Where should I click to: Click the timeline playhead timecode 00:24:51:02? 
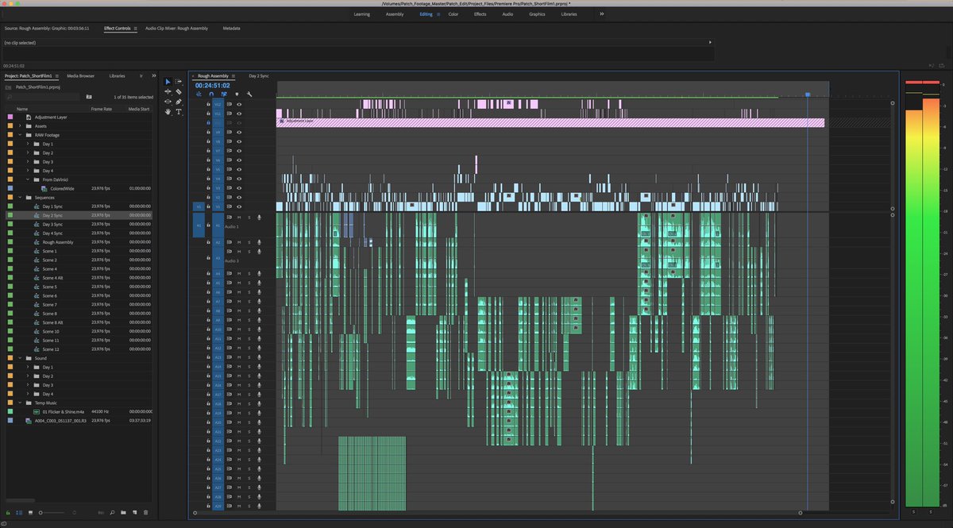[212, 85]
